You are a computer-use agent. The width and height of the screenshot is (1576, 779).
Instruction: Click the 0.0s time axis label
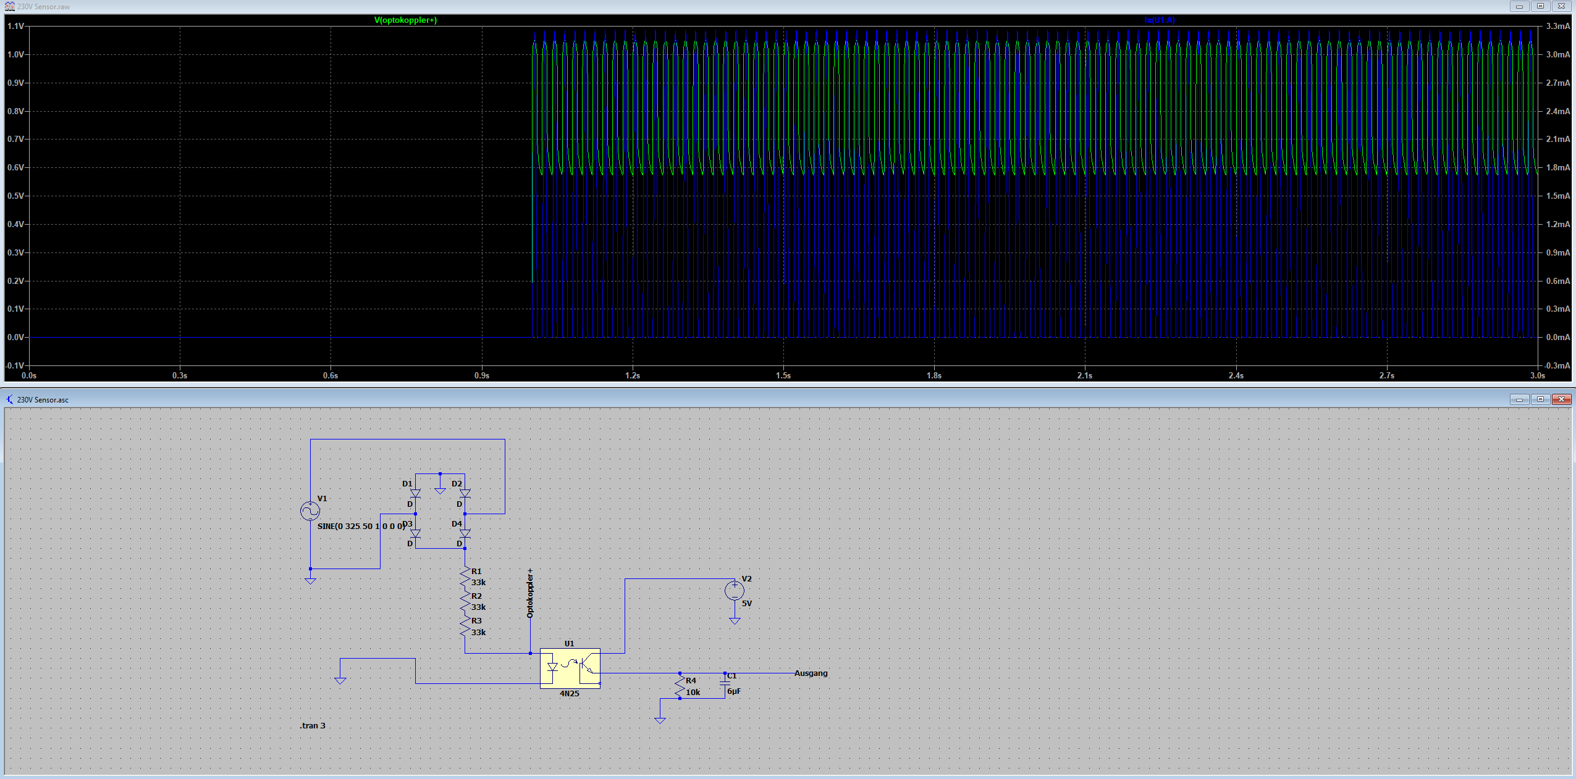pos(29,375)
